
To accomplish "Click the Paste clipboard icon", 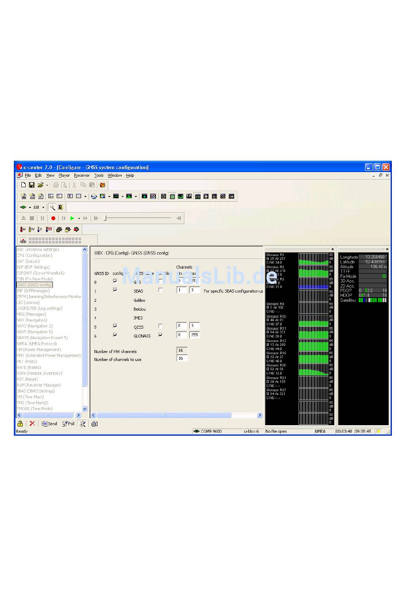I will 92,185.
